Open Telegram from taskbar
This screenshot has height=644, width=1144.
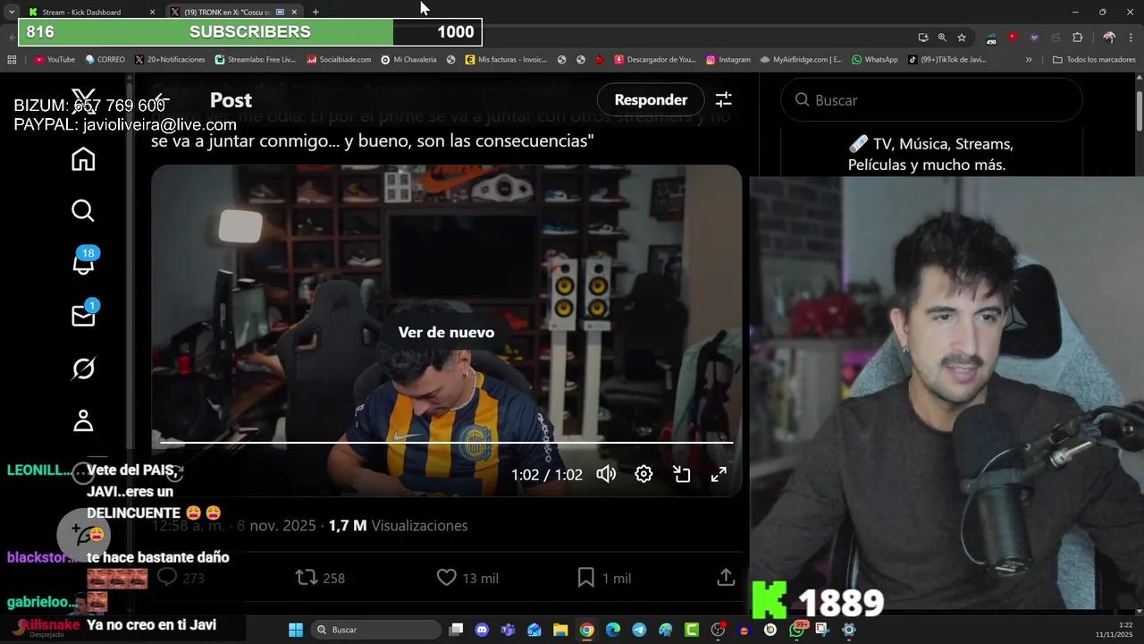point(639,630)
